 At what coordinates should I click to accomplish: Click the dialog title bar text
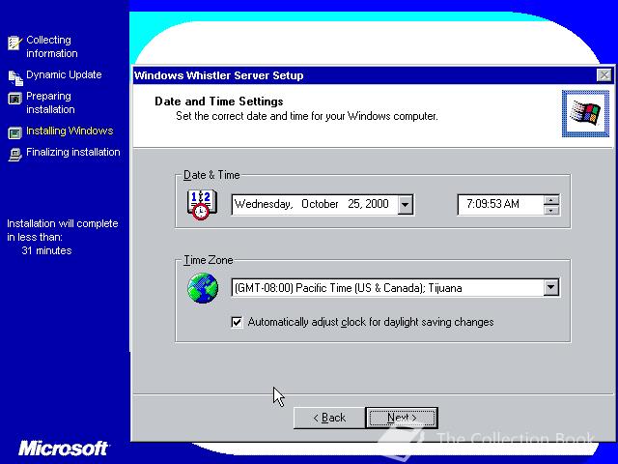(219, 75)
